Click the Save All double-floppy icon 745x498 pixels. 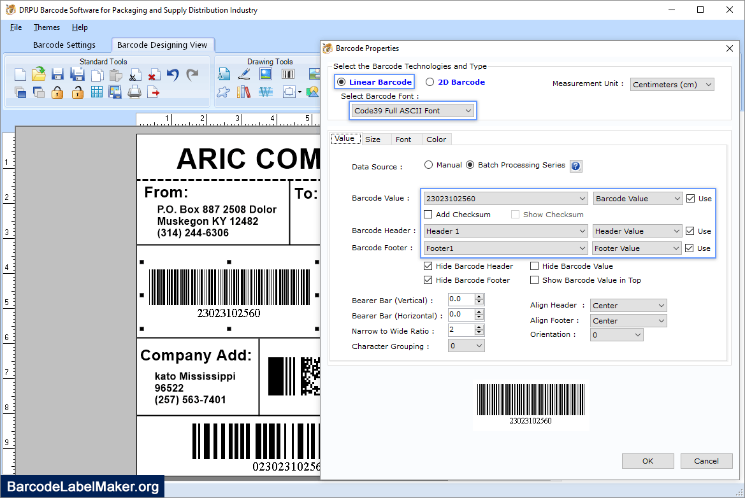point(77,75)
